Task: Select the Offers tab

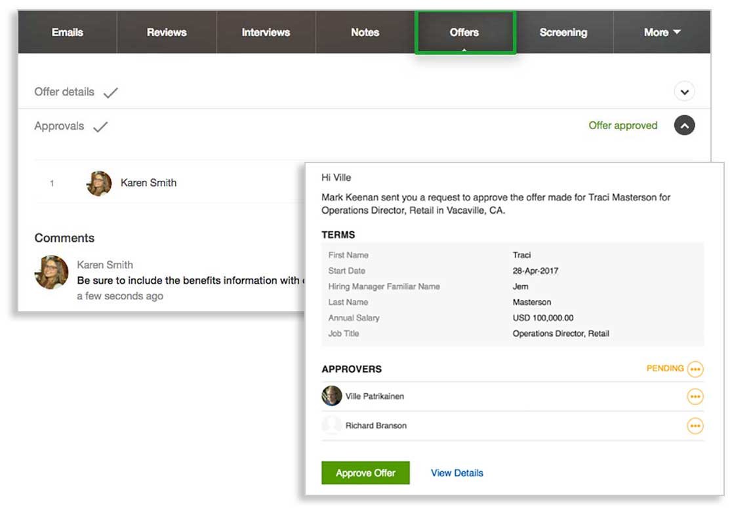Action: tap(464, 32)
